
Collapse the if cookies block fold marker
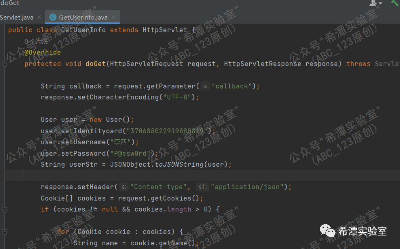[4, 209]
